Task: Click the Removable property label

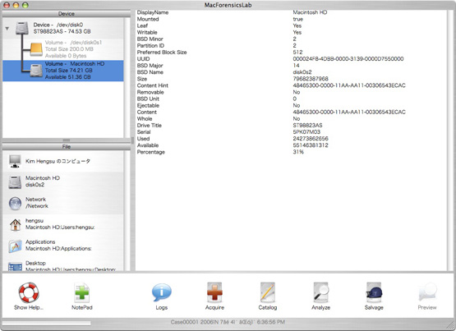Action: [x=150, y=92]
